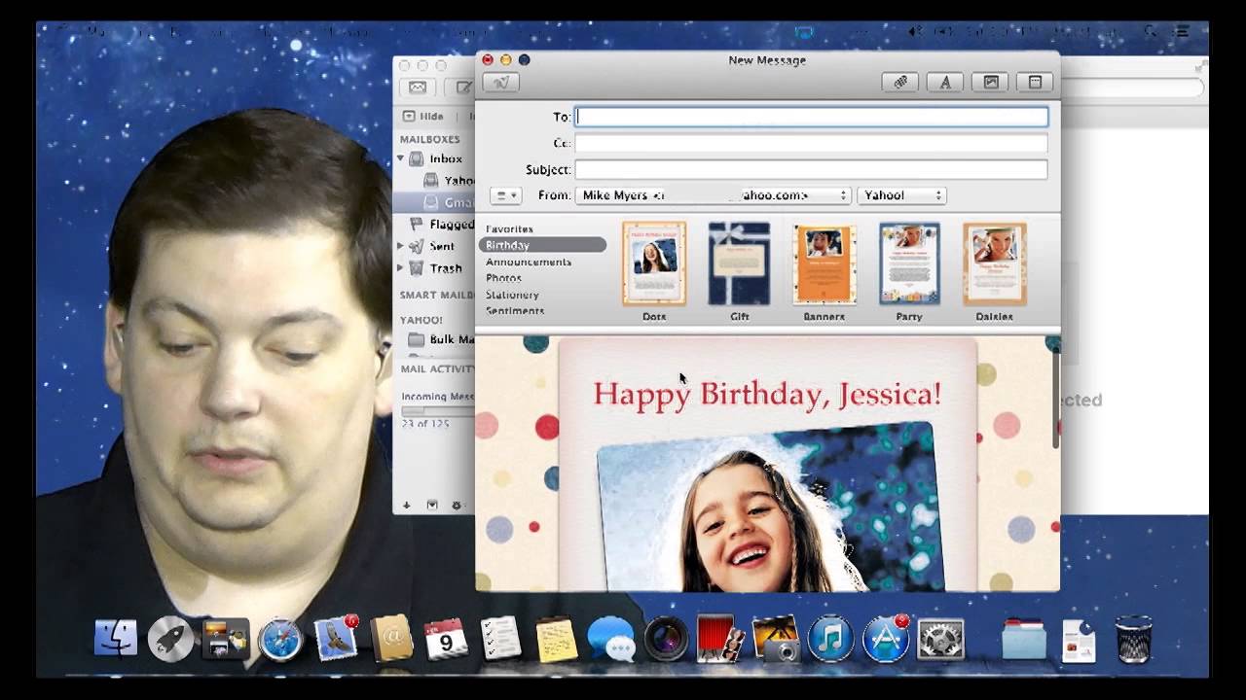Expand the Sent mailbox
Image resolution: width=1246 pixels, height=700 pixels.
[x=399, y=246]
